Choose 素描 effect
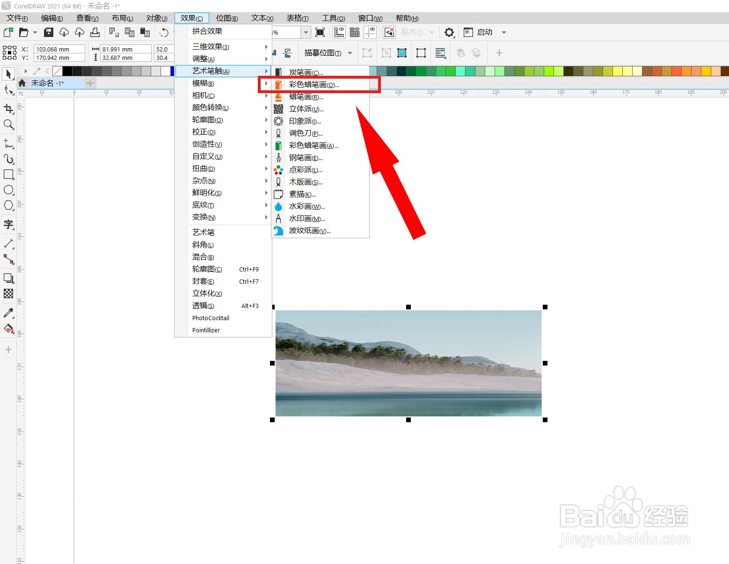 coord(321,194)
